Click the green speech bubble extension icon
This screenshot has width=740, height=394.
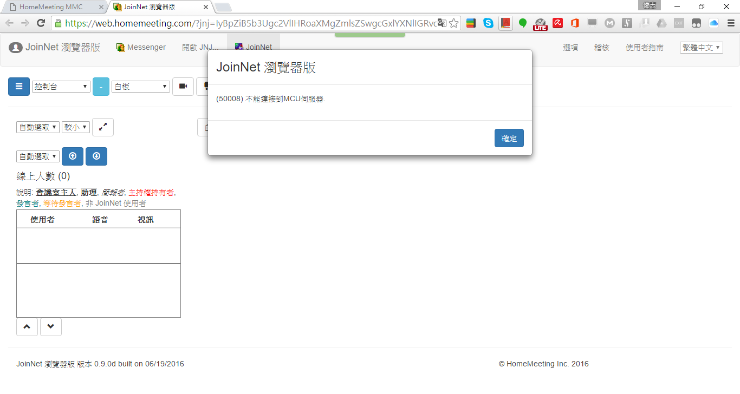point(523,23)
